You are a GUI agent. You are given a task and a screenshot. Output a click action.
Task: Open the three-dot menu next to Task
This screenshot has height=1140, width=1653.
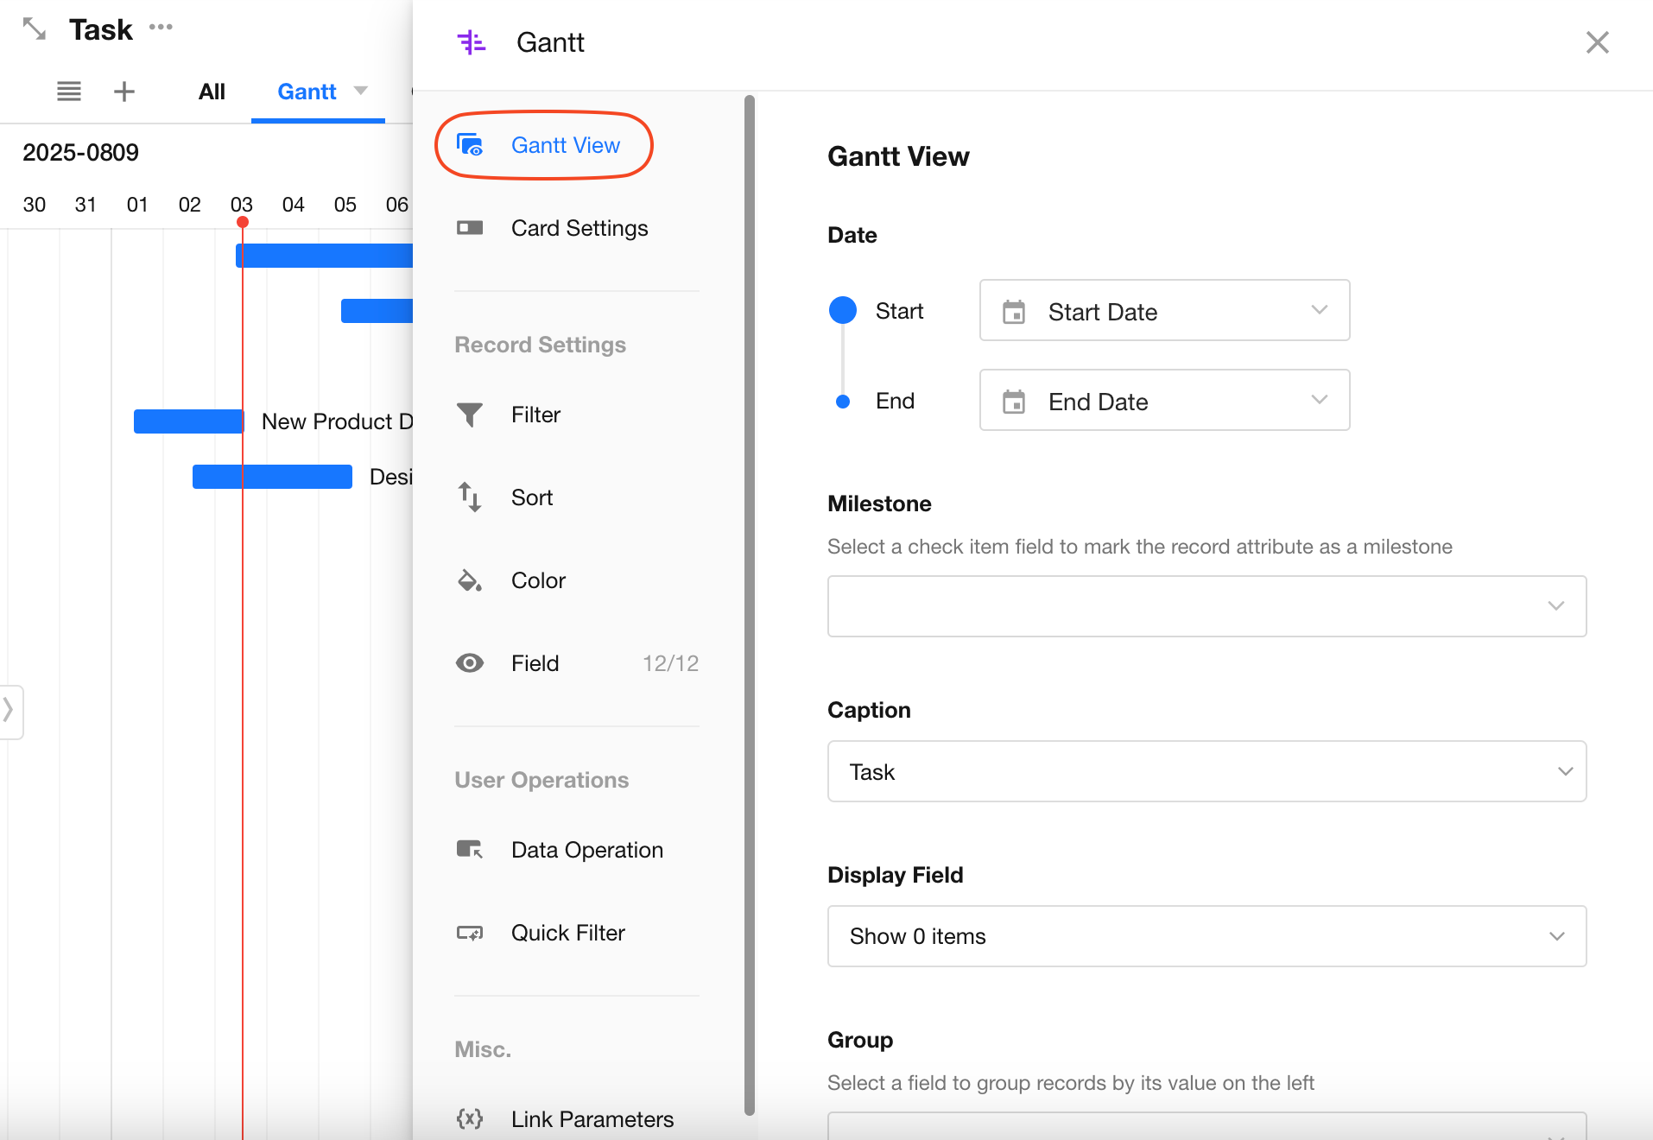click(161, 28)
